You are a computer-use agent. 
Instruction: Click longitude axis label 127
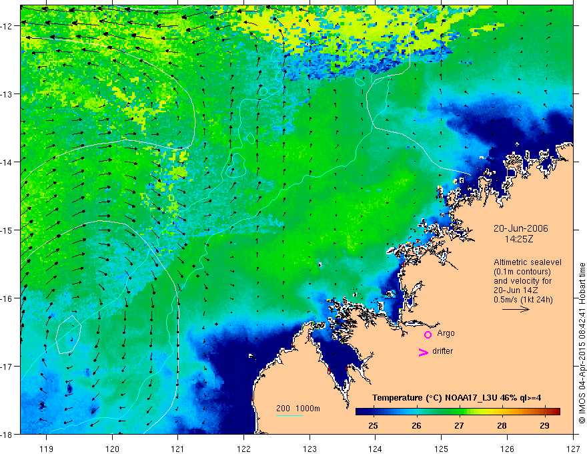click(x=573, y=449)
